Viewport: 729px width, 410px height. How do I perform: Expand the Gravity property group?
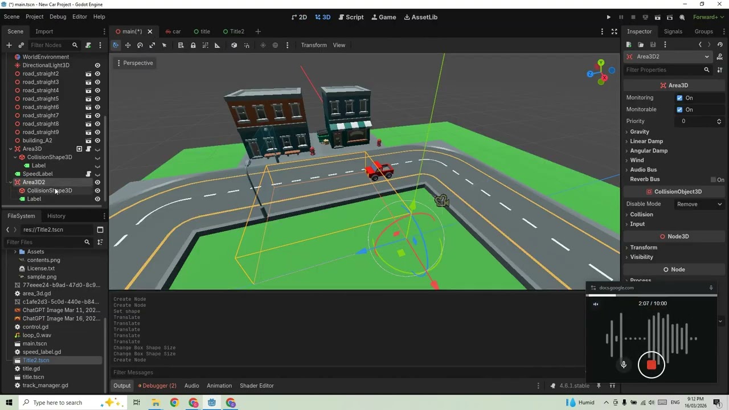[640, 132]
